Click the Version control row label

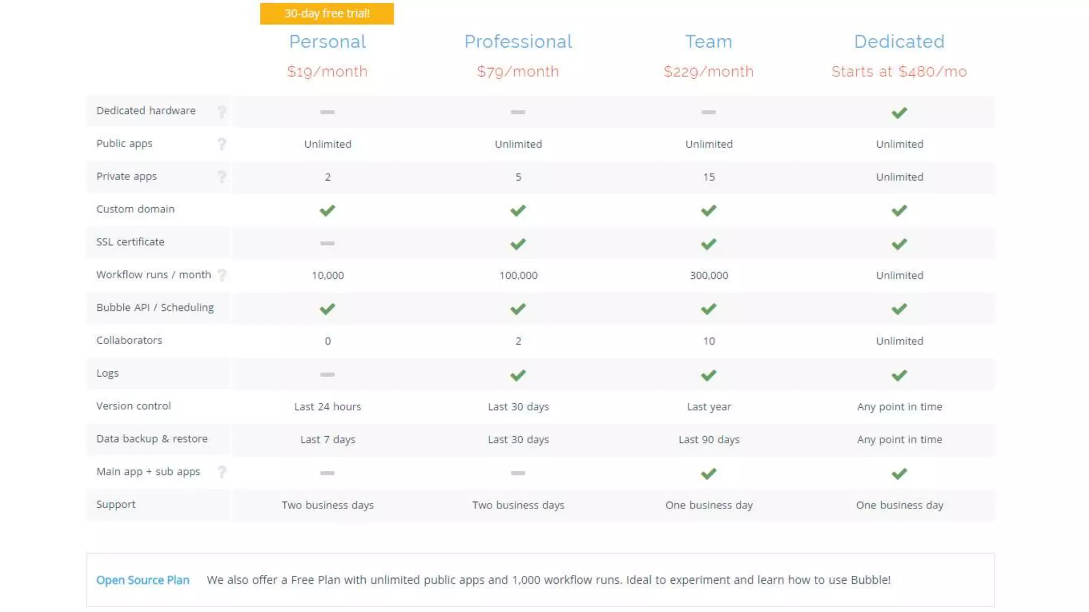pyautogui.click(x=133, y=406)
